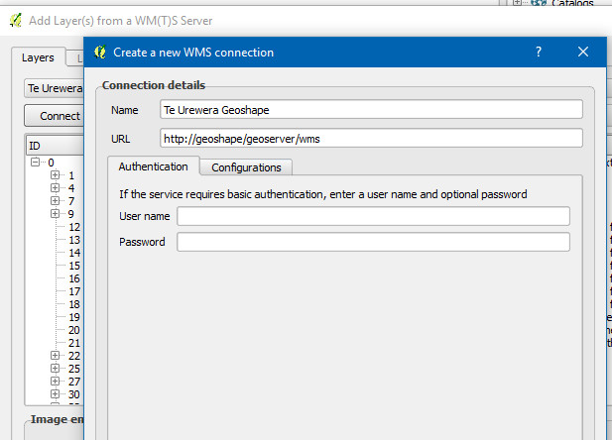The height and width of the screenshot is (440, 612).
Task: Select layer row 18 in the tree
Action: coord(74,304)
